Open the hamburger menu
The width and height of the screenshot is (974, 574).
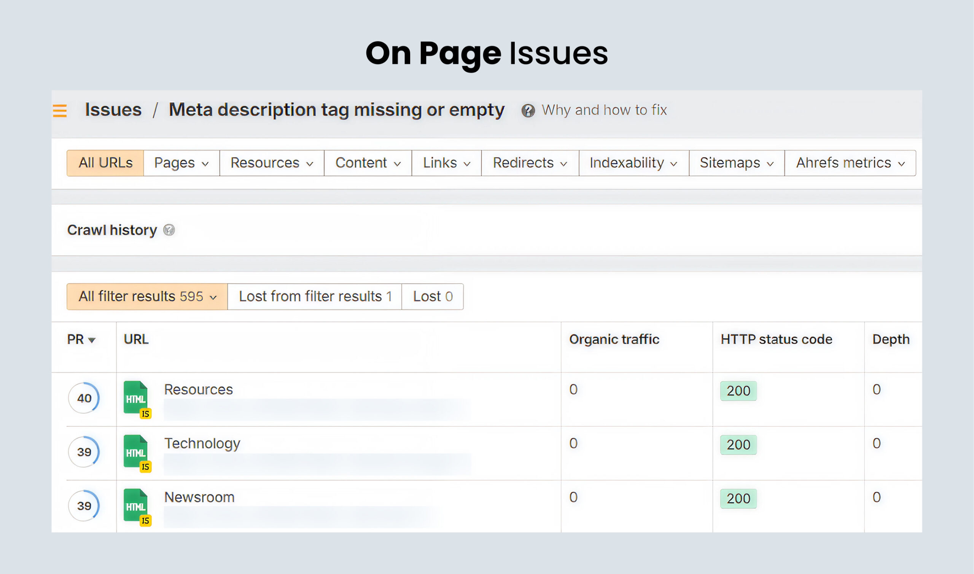point(60,111)
